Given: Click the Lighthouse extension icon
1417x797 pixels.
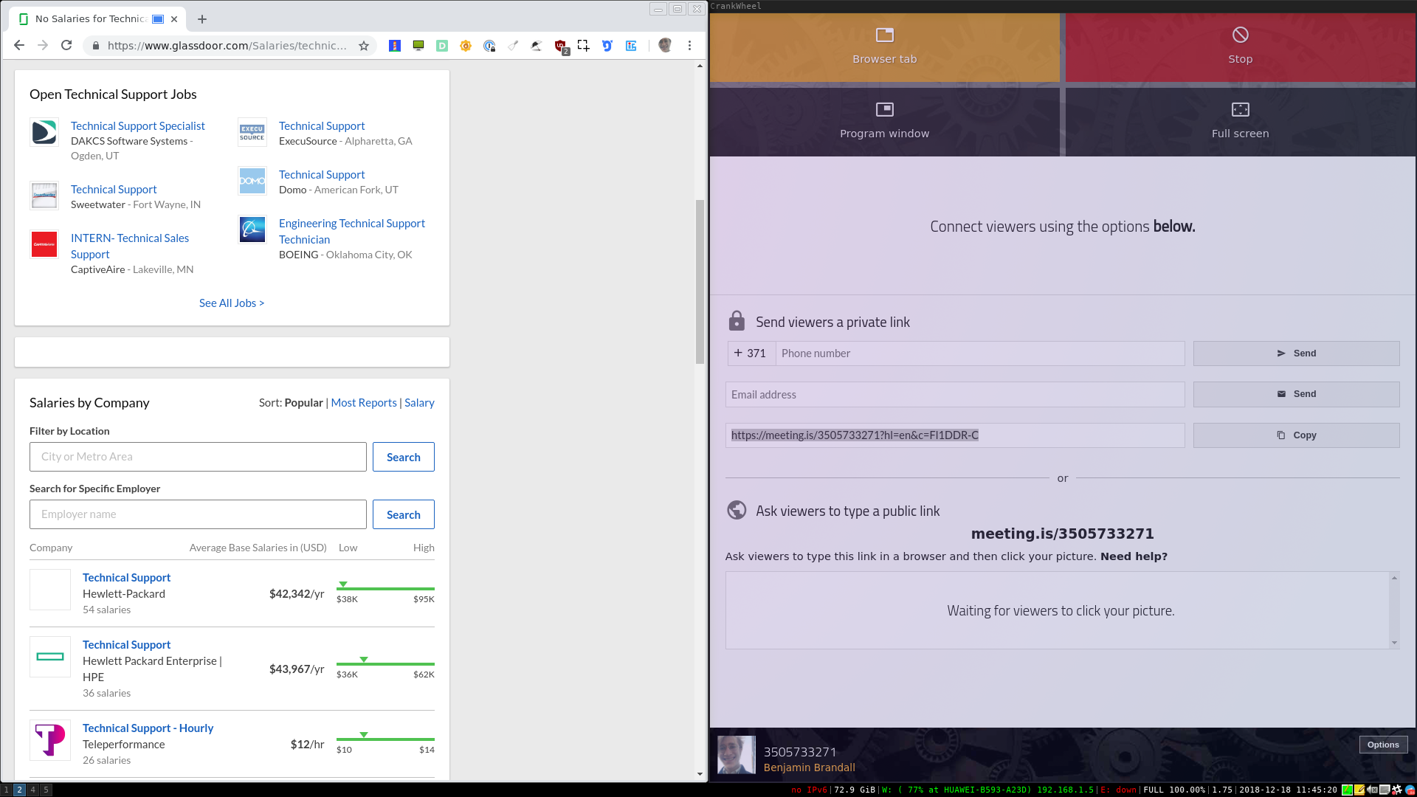Looking at the screenshot, I should point(395,46).
